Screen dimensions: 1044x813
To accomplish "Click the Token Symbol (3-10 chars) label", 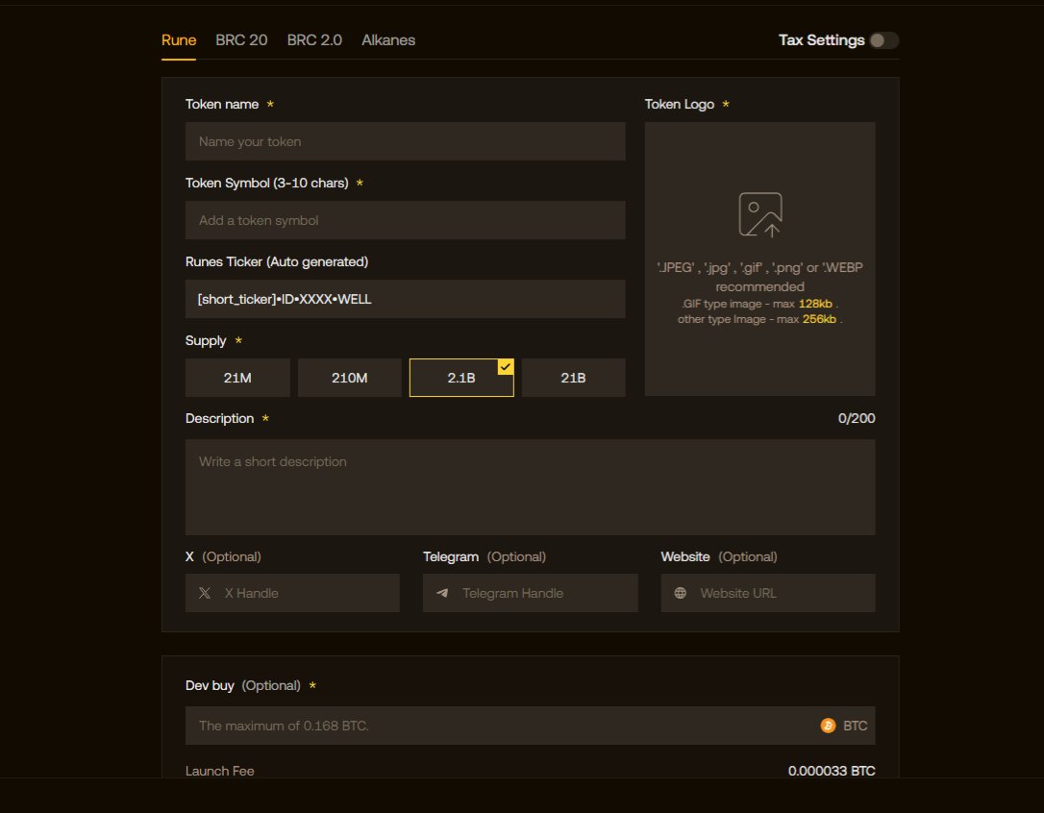I will [267, 183].
